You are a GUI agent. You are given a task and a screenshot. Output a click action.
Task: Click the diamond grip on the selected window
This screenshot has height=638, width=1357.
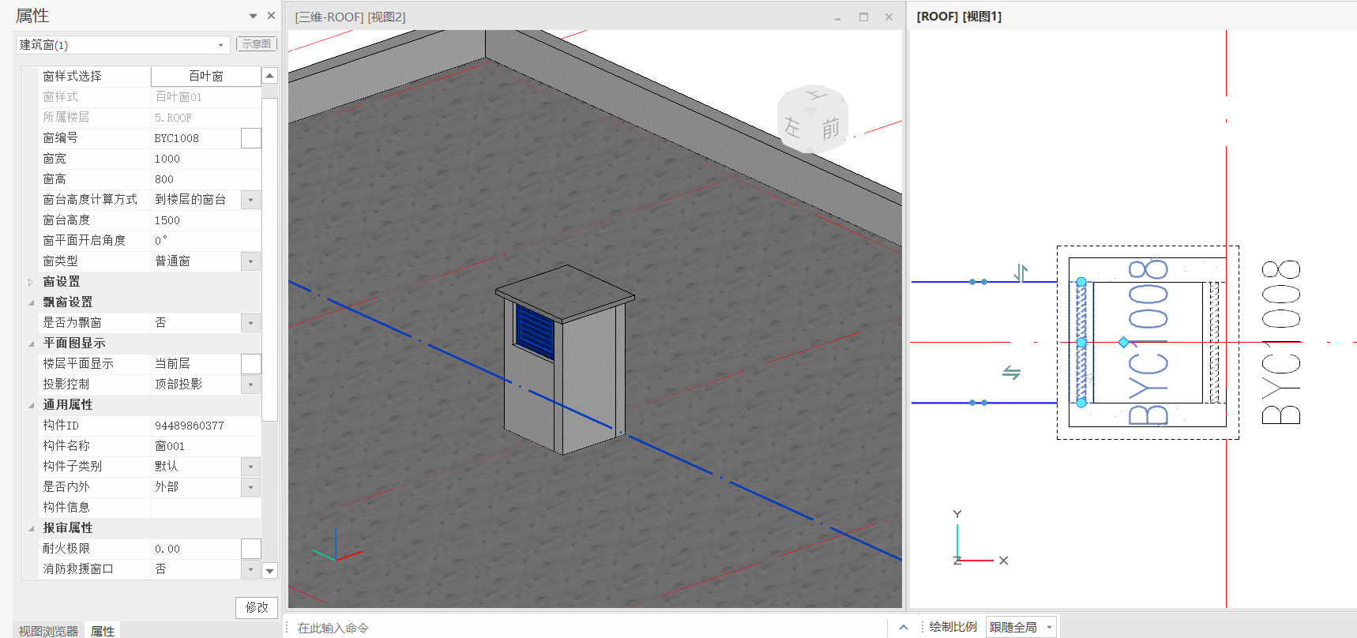(1123, 342)
